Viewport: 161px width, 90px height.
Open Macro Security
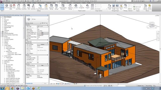(150, 7)
